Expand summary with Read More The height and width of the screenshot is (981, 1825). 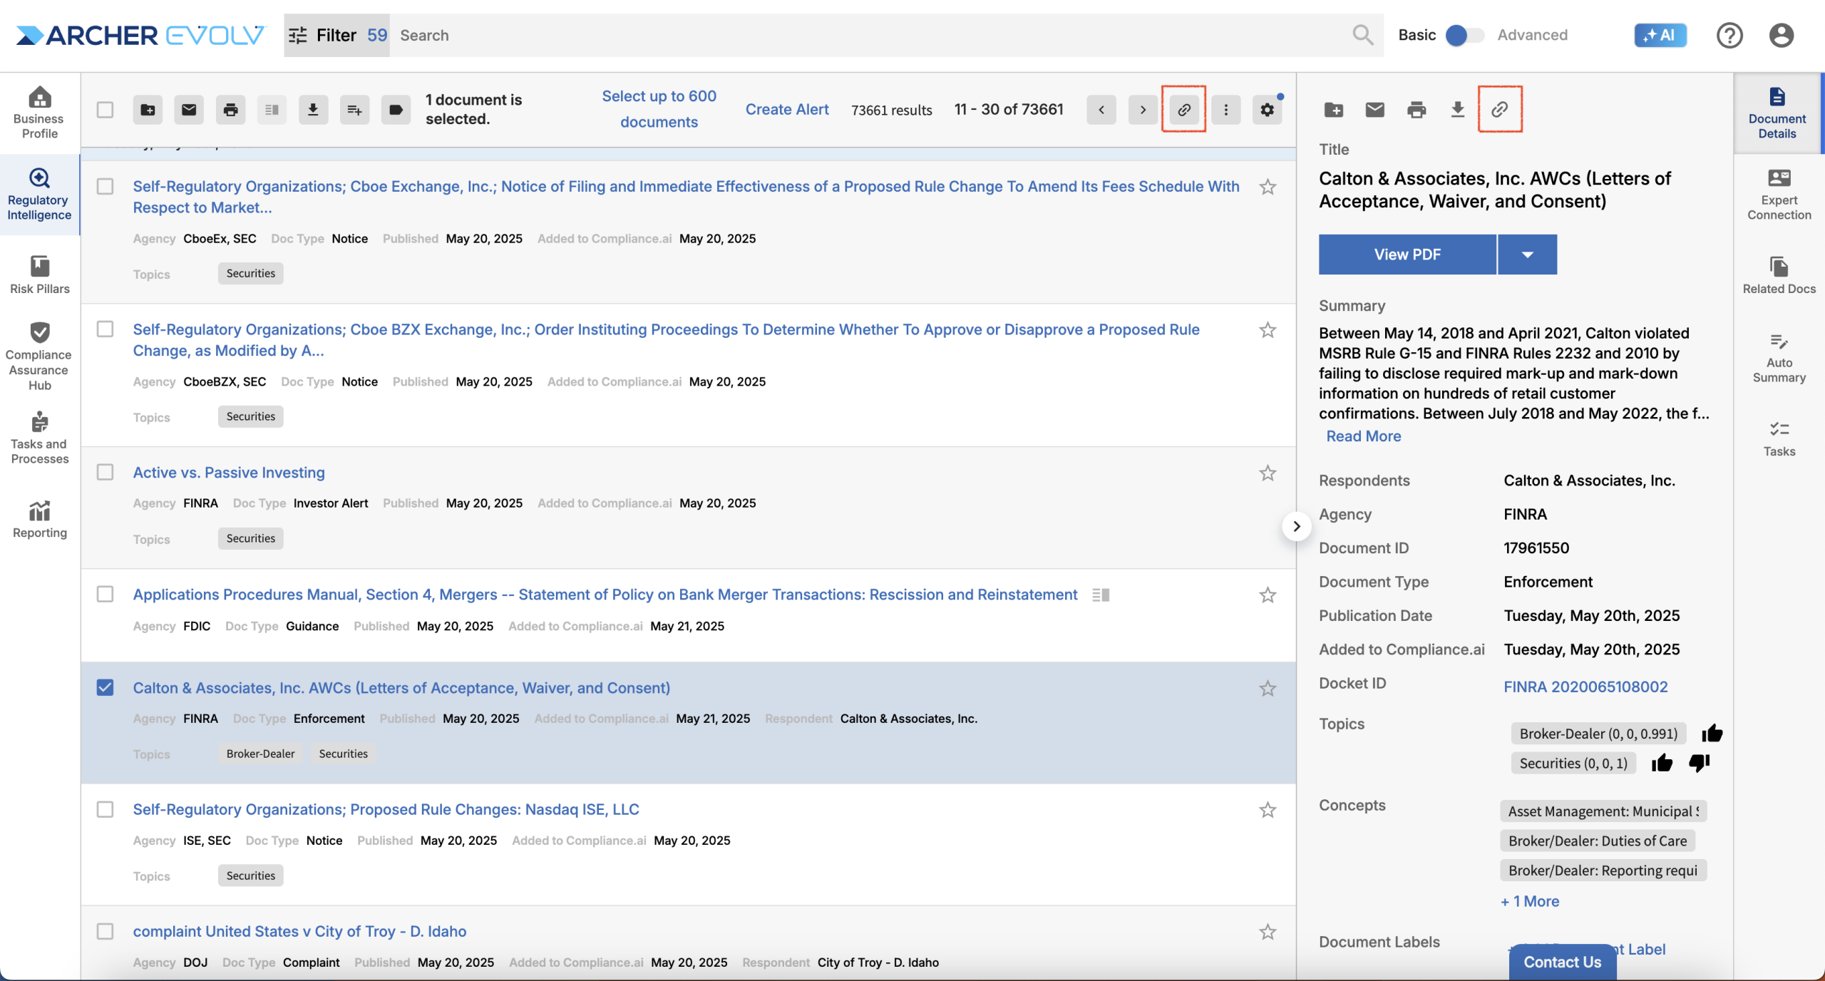[1363, 436]
